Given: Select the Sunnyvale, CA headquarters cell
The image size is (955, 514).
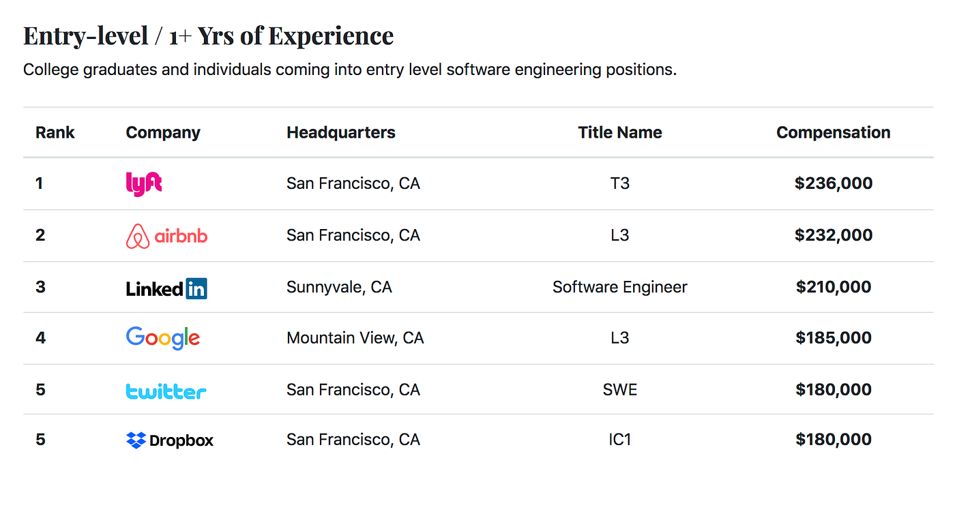Looking at the screenshot, I should coord(339,287).
